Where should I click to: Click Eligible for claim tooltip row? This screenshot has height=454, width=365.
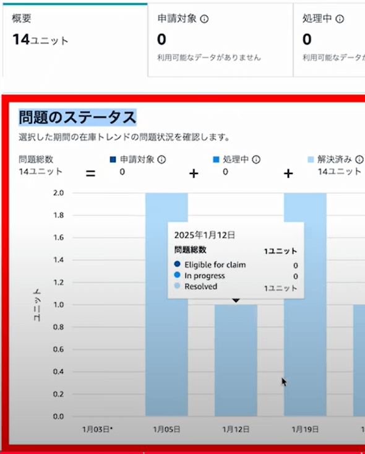click(x=236, y=265)
